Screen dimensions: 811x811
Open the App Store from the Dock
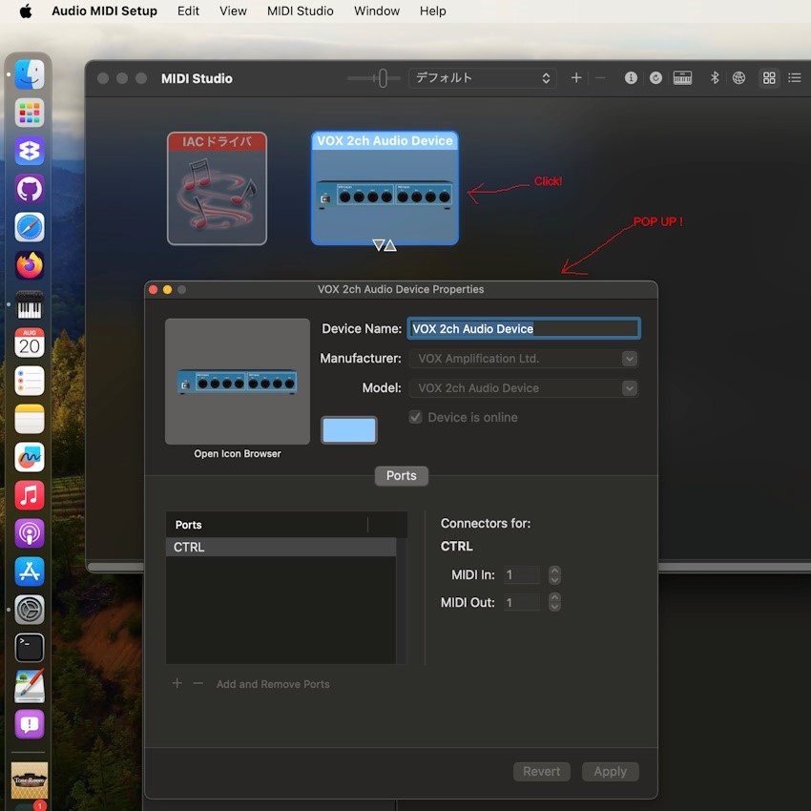click(x=30, y=572)
